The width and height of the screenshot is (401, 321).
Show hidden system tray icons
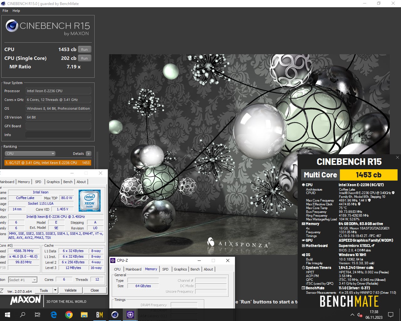tap(352, 315)
